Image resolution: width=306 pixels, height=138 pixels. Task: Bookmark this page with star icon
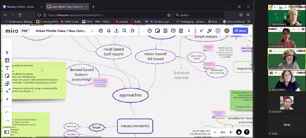(169, 15)
